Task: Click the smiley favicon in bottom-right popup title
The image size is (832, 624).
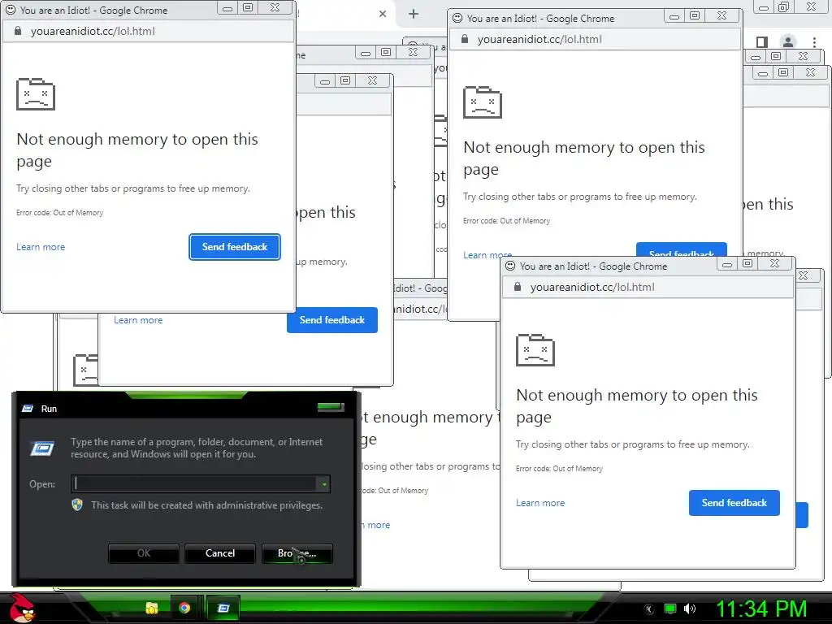Action: coord(510,266)
